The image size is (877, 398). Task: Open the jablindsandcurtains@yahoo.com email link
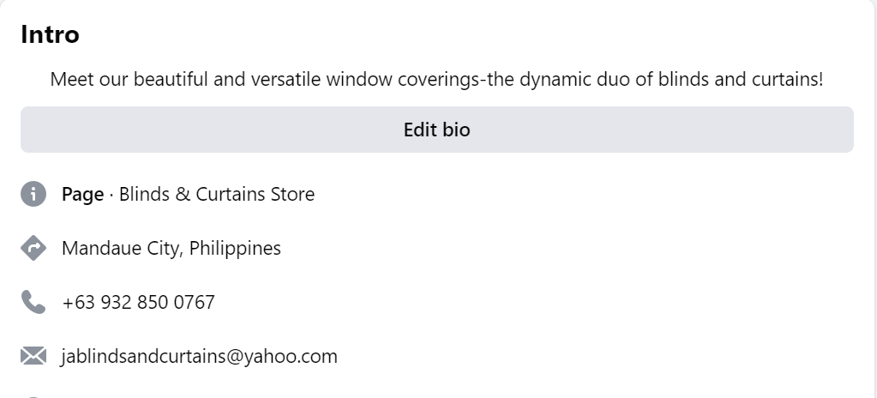pos(199,356)
